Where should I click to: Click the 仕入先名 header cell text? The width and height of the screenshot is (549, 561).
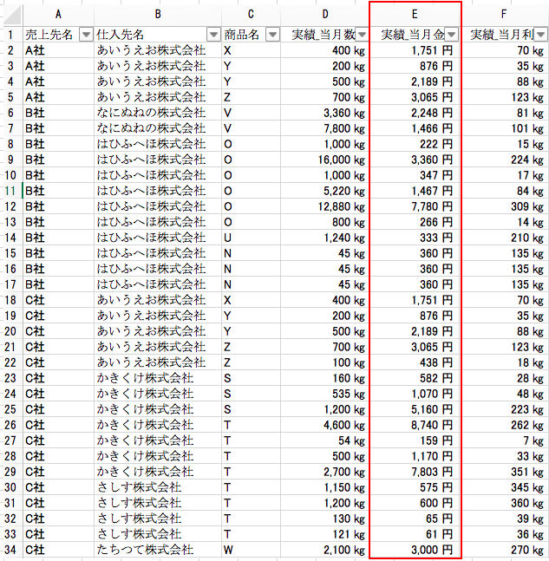[121, 35]
